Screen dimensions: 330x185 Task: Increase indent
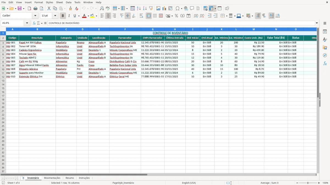tap(210, 16)
